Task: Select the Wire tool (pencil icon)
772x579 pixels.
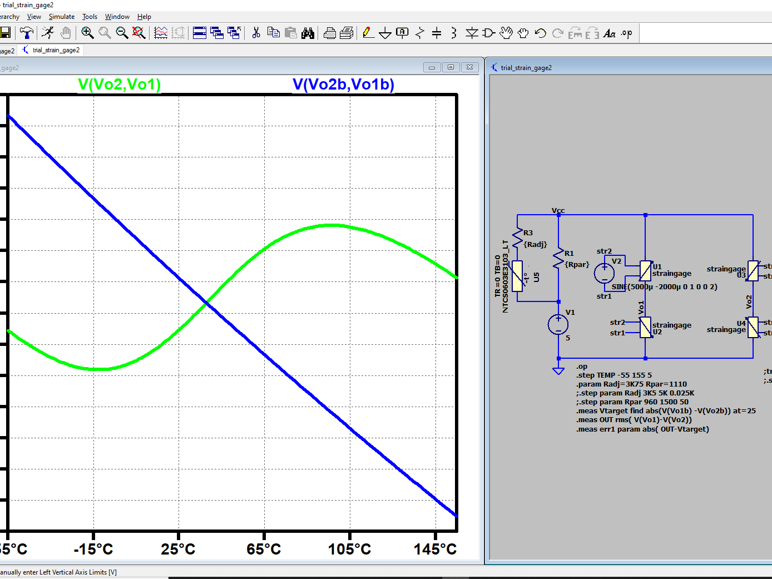Action: 368,33
